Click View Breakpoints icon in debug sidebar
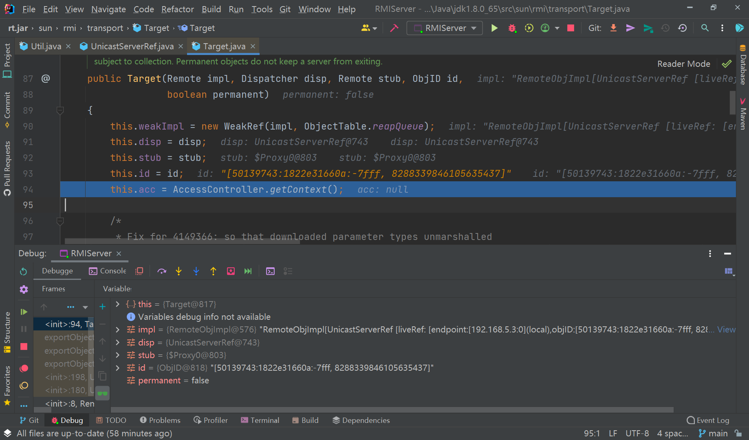The height and width of the screenshot is (440, 749). click(x=24, y=368)
